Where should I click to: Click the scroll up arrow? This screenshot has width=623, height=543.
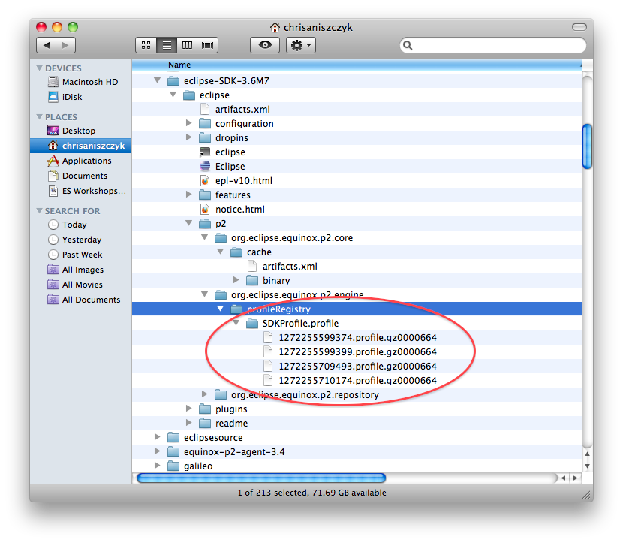click(x=587, y=454)
